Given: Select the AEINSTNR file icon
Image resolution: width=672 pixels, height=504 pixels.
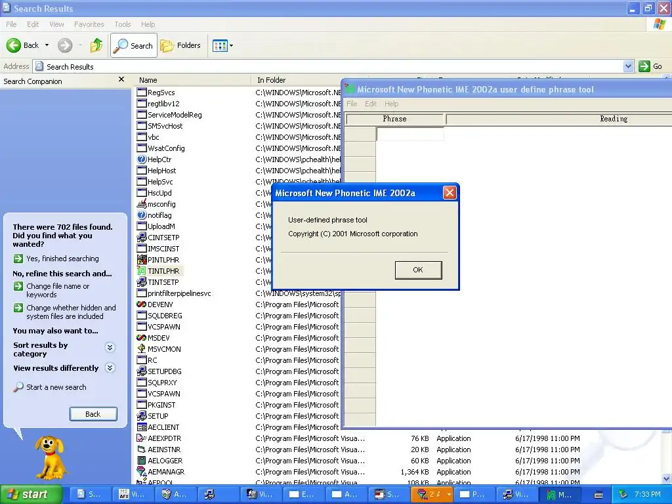Looking at the screenshot, I should pyautogui.click(x=142, y=449).
